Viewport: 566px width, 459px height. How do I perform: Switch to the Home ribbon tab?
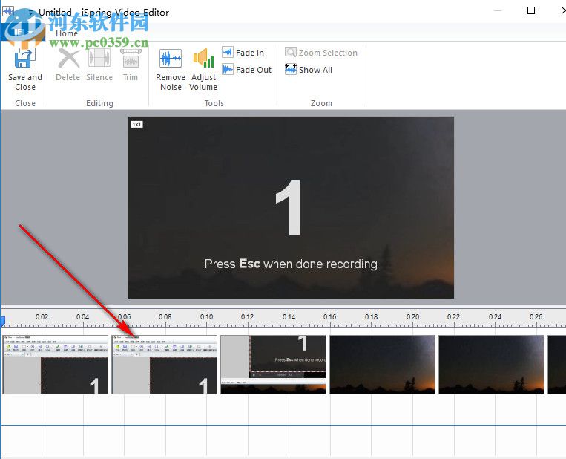(67, 33)
